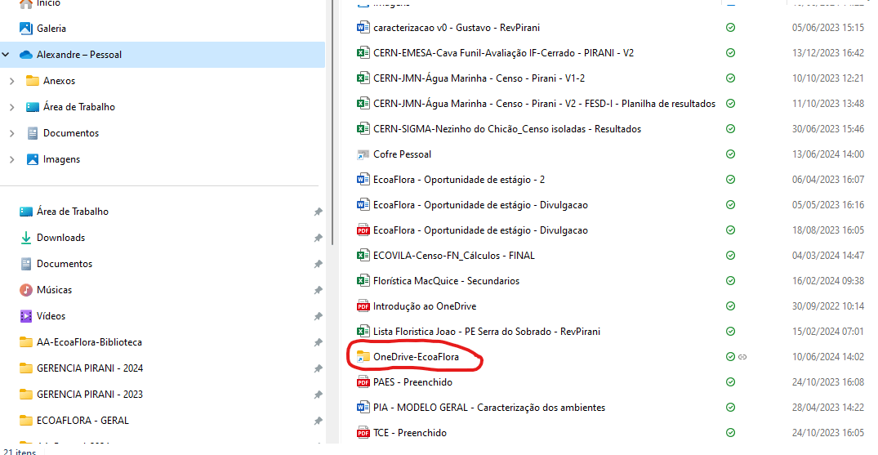Click the navigation pane vertical scrollbar
This screenshot has height=455, width=878.
332,122
